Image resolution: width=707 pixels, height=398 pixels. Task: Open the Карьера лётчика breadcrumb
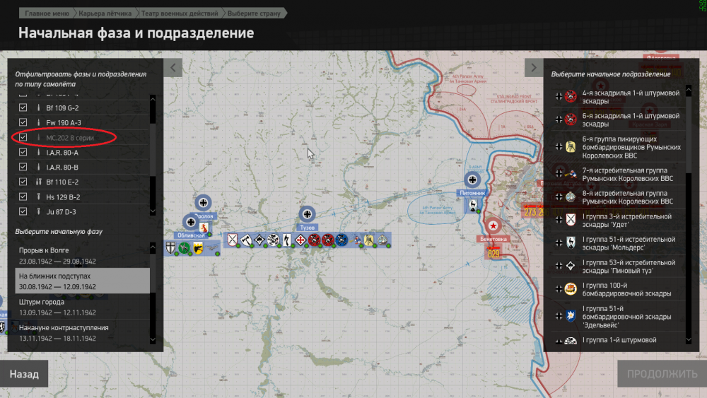pos(105,13)
